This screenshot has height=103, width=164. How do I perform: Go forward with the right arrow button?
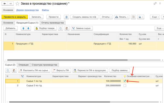coord(11,4)
